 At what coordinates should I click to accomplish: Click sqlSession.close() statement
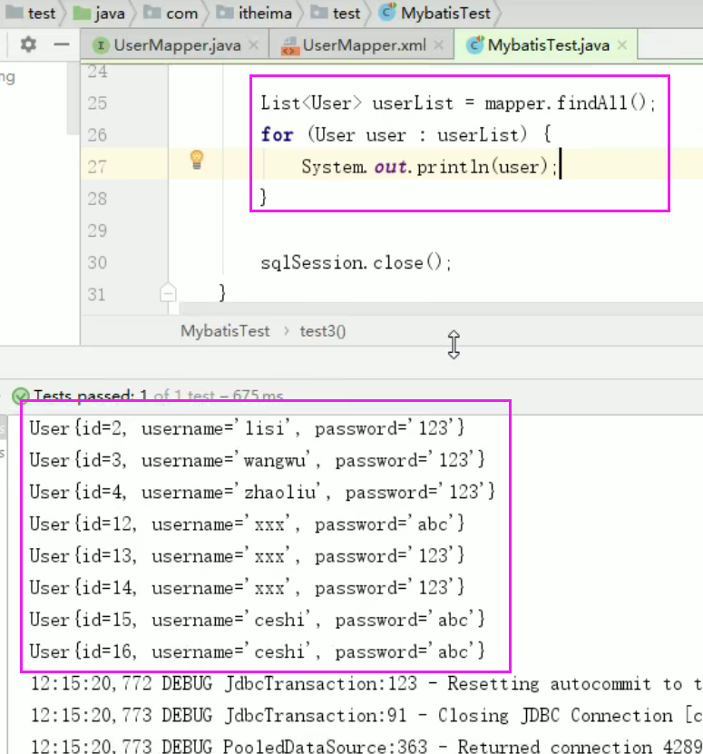coord(356,263)
